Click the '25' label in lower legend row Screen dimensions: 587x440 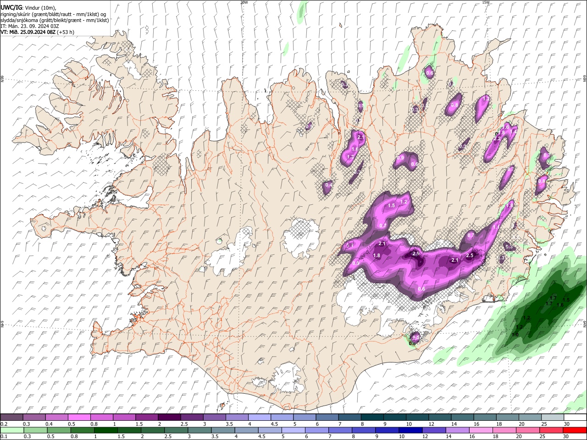(x=543, y=437)
